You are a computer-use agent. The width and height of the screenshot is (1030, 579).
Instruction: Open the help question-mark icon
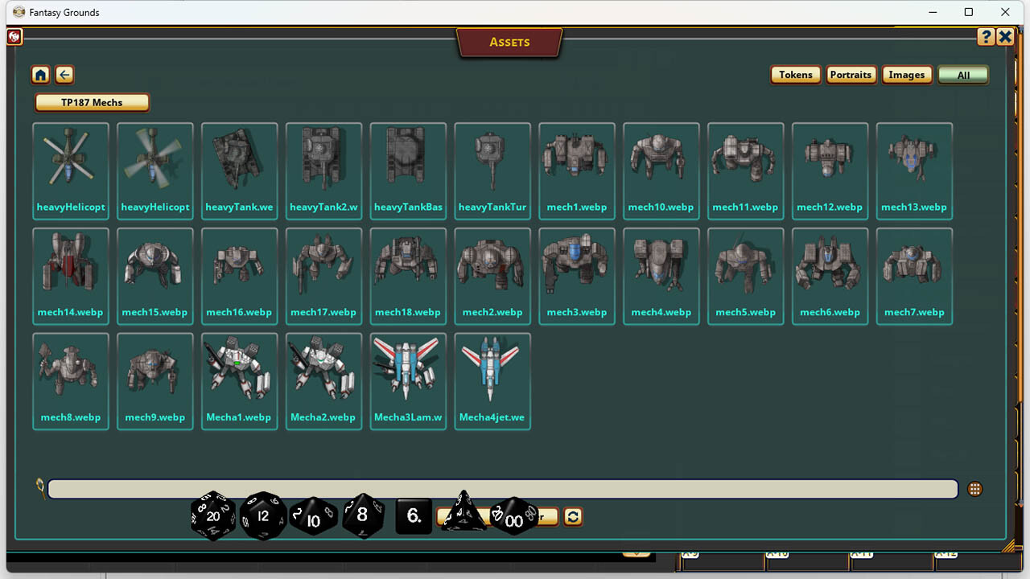[986, 36]
